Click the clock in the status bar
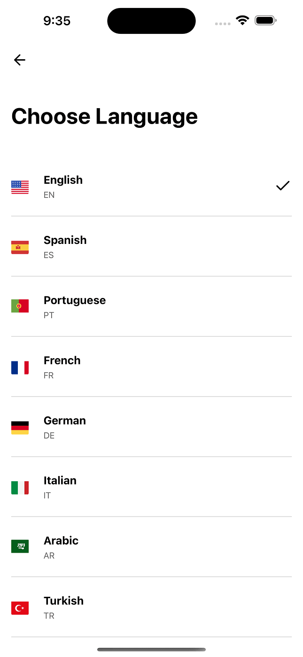303x657 pixels. (57, 21)
